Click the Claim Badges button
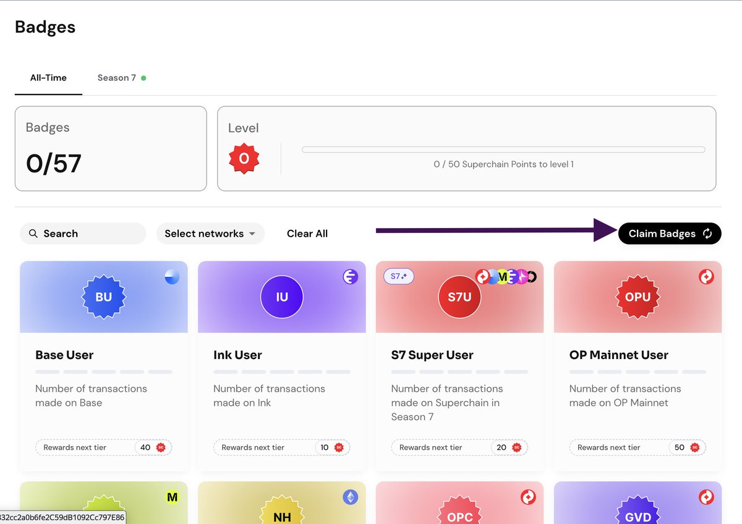This screenshot has height=524, width=742. coord(670,234)
